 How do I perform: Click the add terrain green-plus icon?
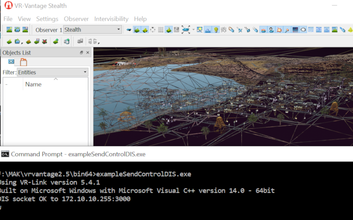point(56,41)
